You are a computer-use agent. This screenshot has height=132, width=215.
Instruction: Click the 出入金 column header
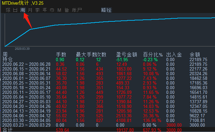pos(174,55)
